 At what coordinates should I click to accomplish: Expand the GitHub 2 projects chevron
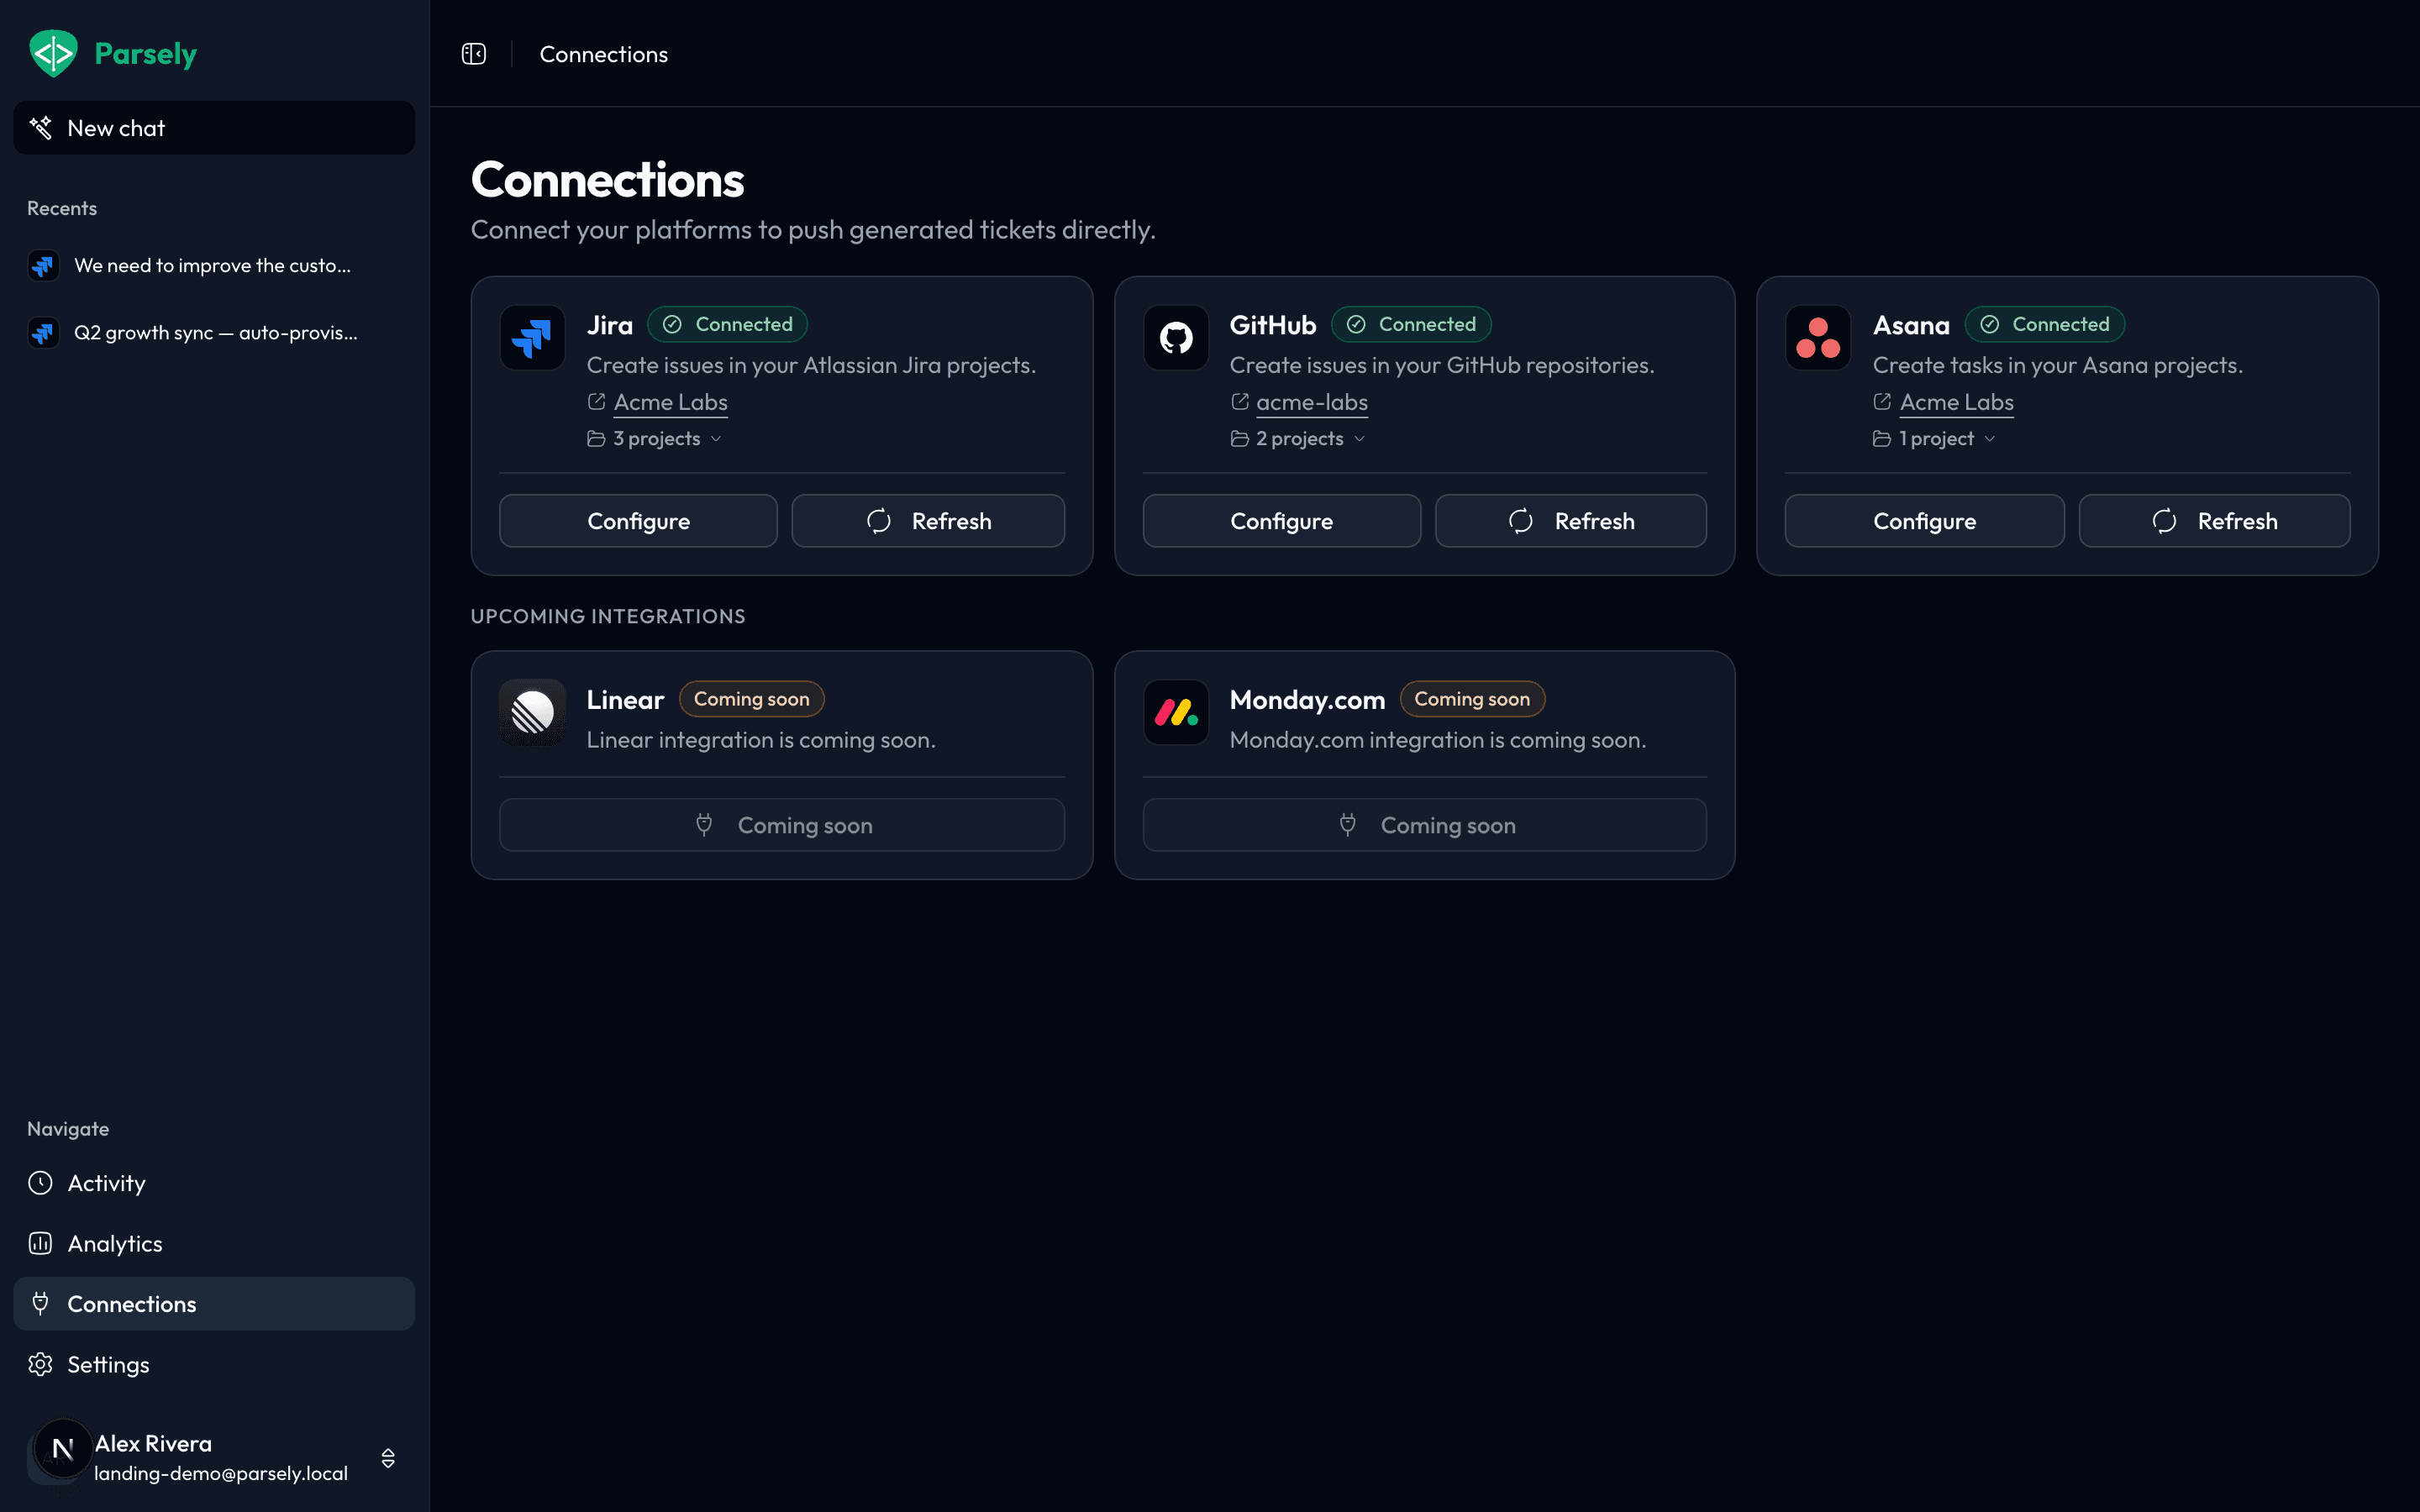pyautogui.click(x=1359, y=439)
